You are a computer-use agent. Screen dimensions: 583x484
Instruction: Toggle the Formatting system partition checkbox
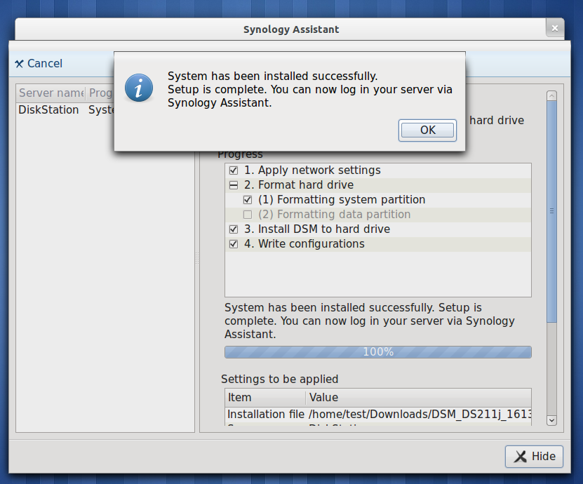coord(247,200)
